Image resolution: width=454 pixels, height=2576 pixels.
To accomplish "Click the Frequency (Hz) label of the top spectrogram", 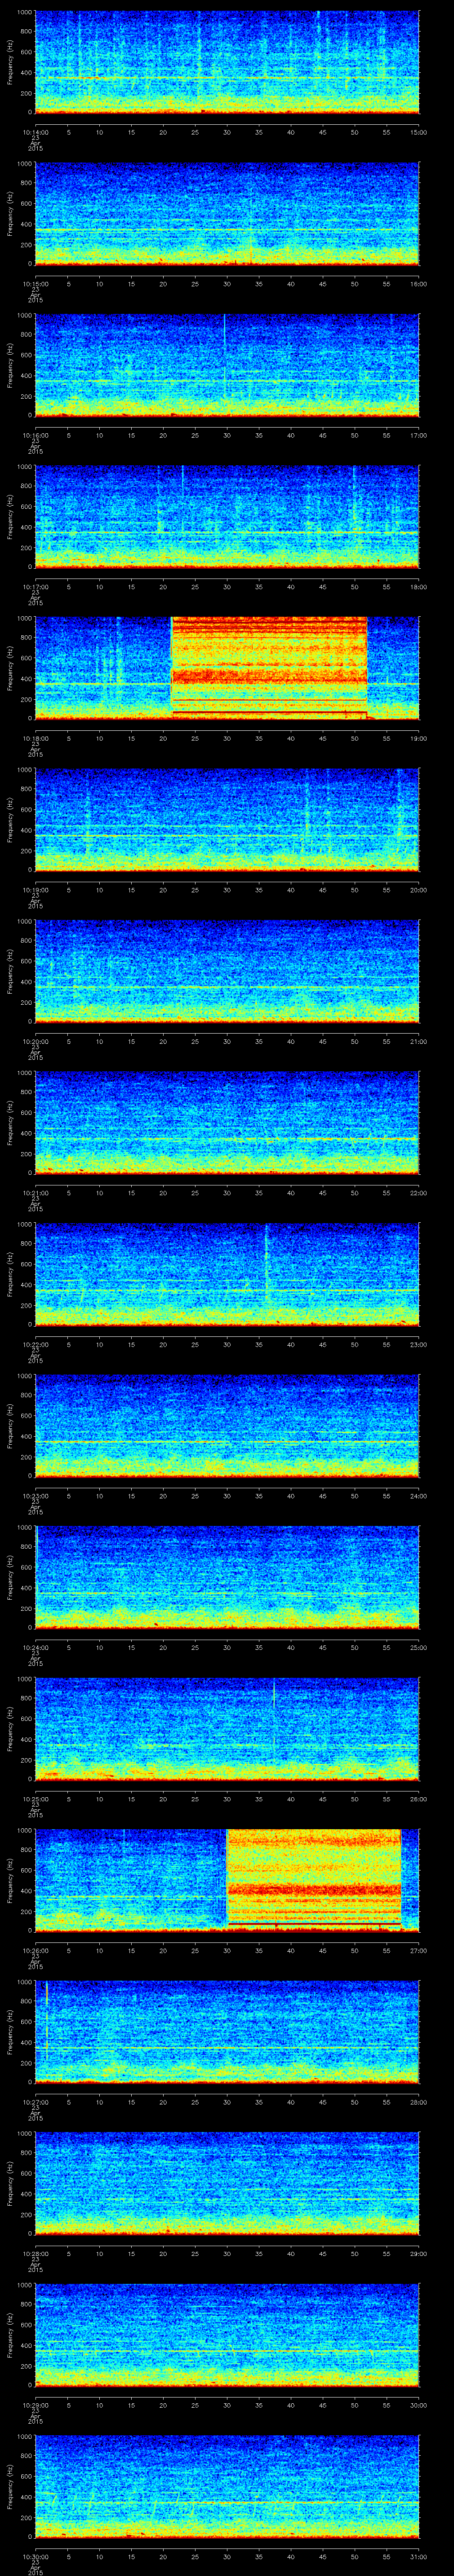I will click(10, 62).
